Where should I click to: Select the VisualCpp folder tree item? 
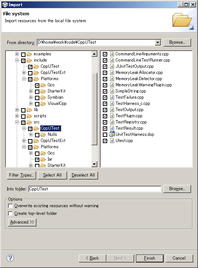tap(57, 103)
